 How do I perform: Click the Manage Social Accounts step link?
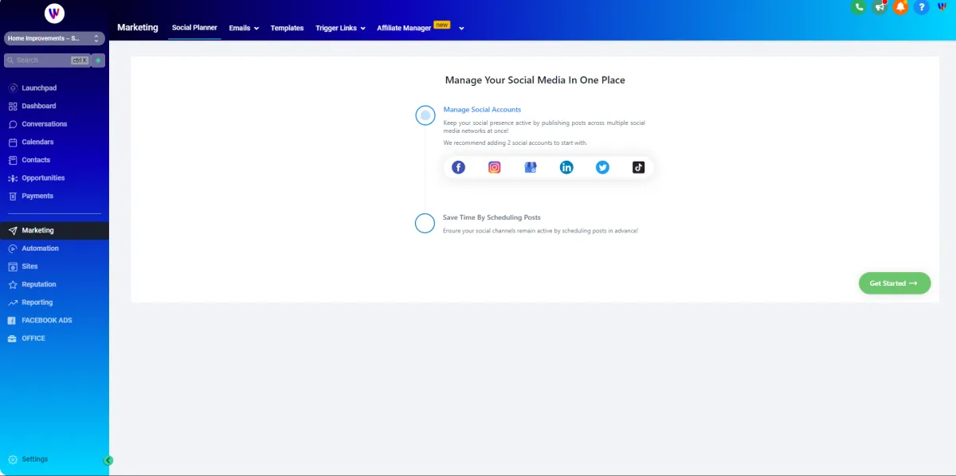pos(482,110)
